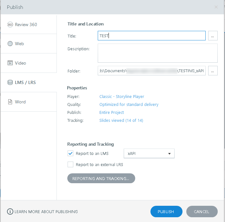Open the title ellipsis browse button
This screenshot has height=222, width=225.
tap(213, 36)
